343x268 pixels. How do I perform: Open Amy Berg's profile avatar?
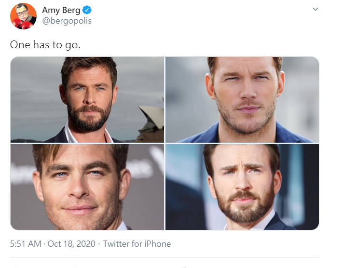[x=23, y=16]
